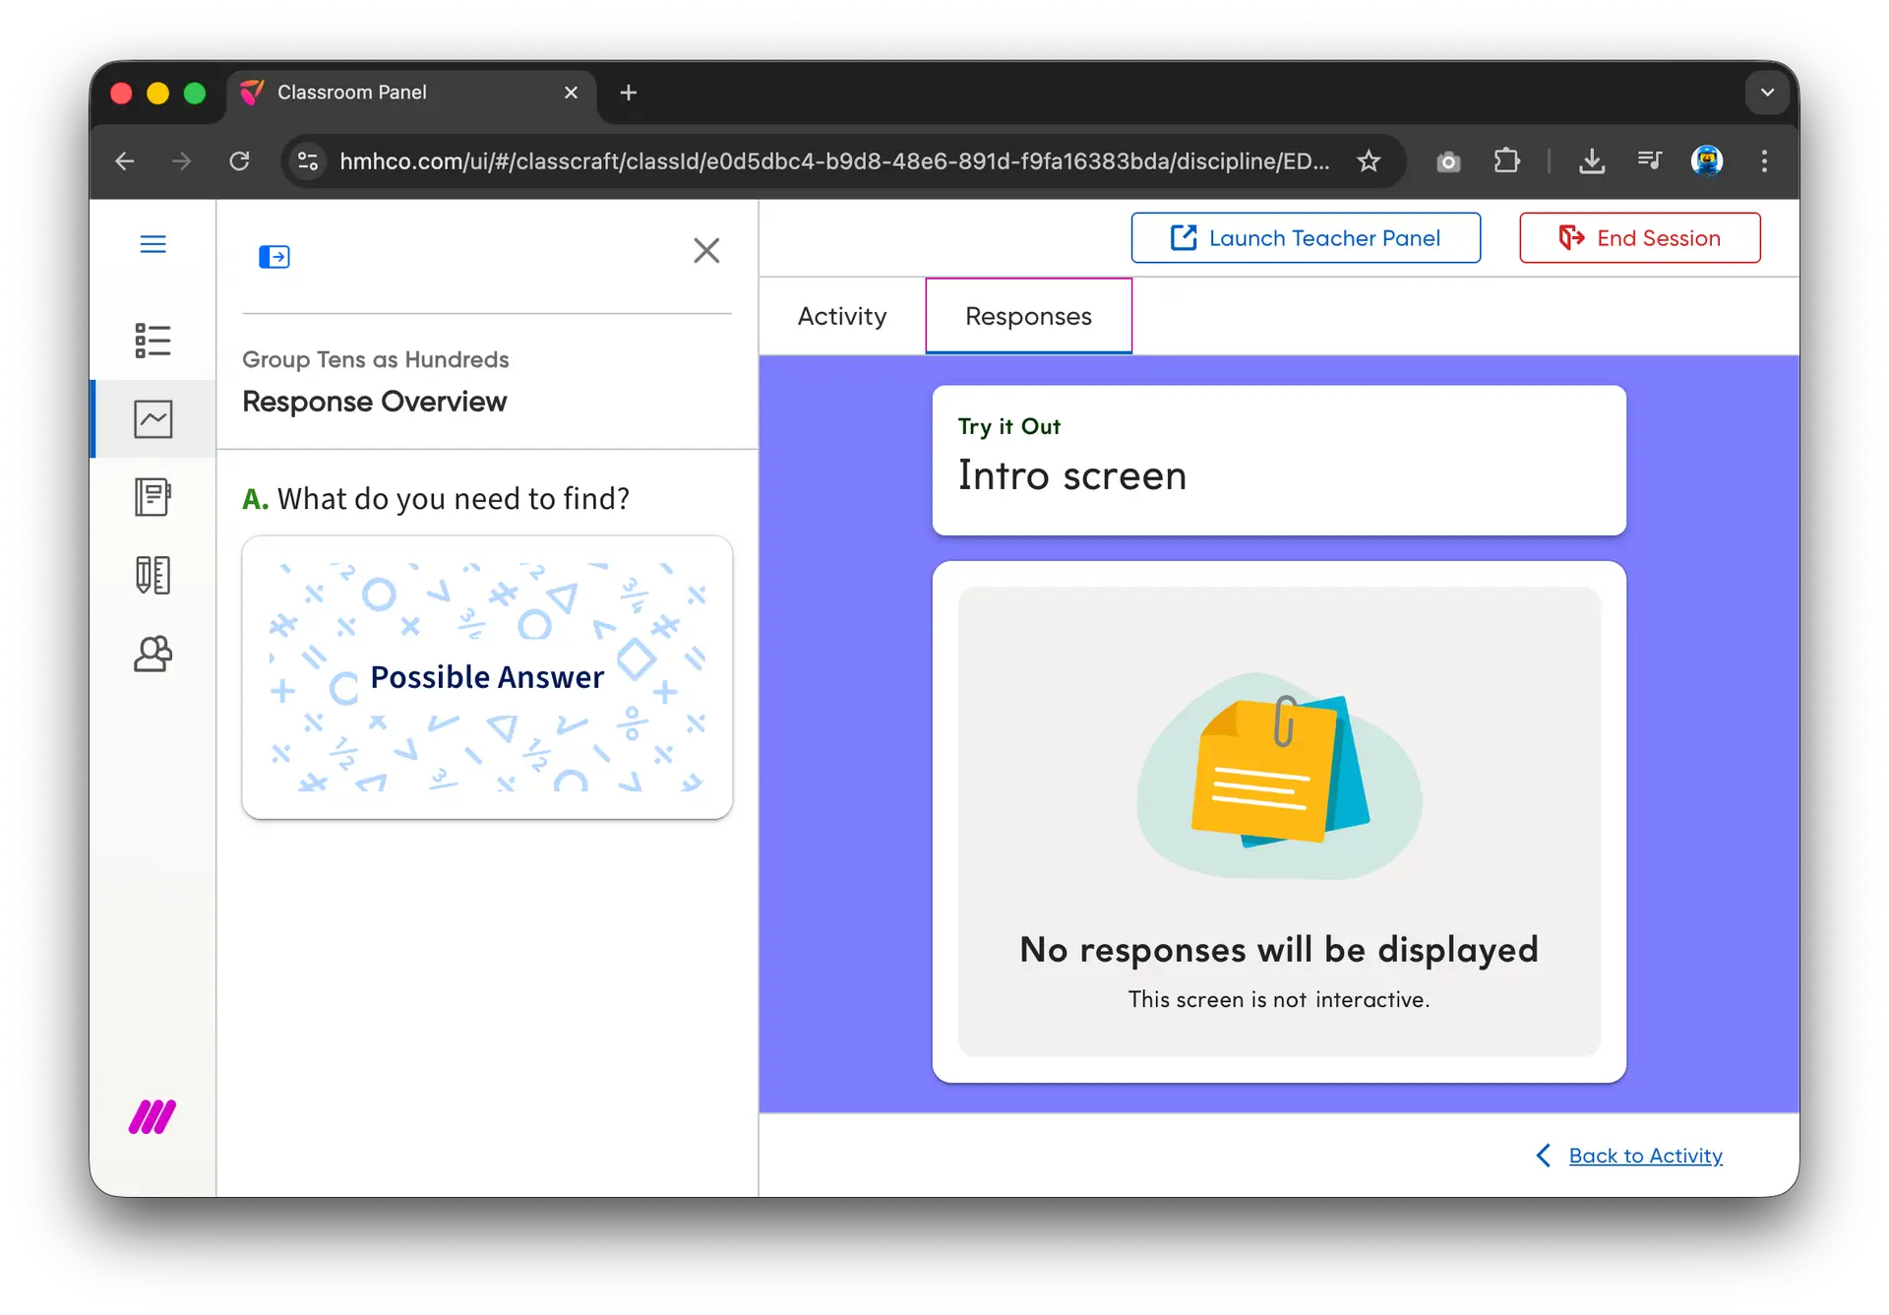The height and width of the screenshot is (1315, 1889).
Task: Open the book and ruler resources icon
Action: click(x=152, y=575)
